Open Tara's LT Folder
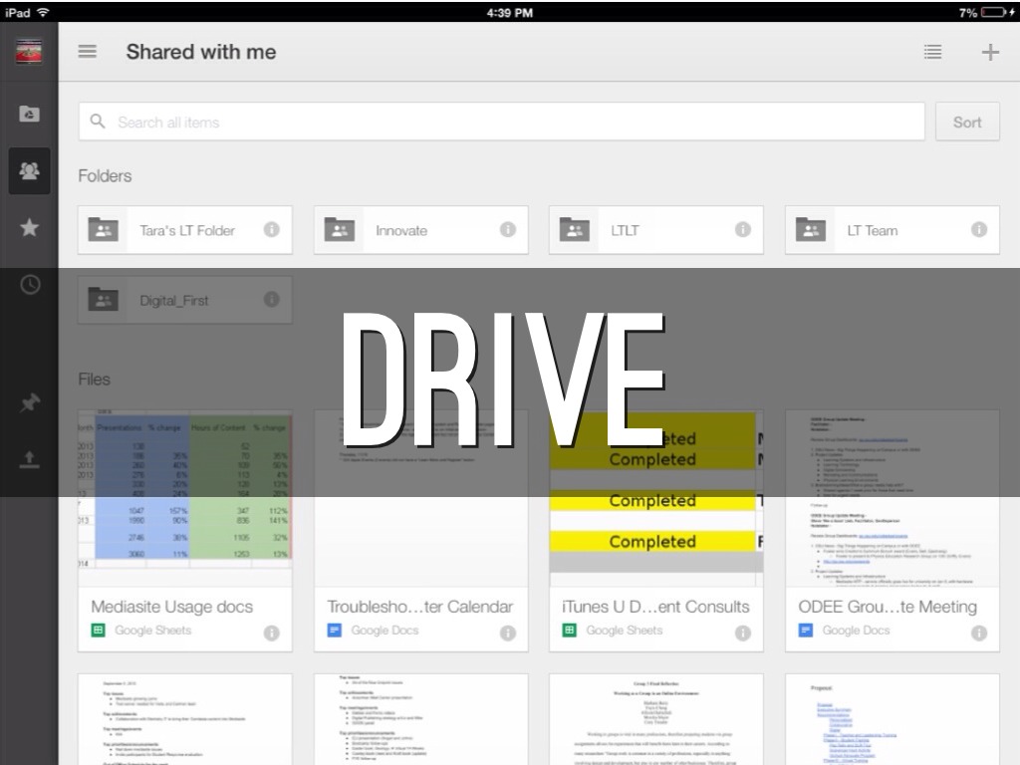 186,230
